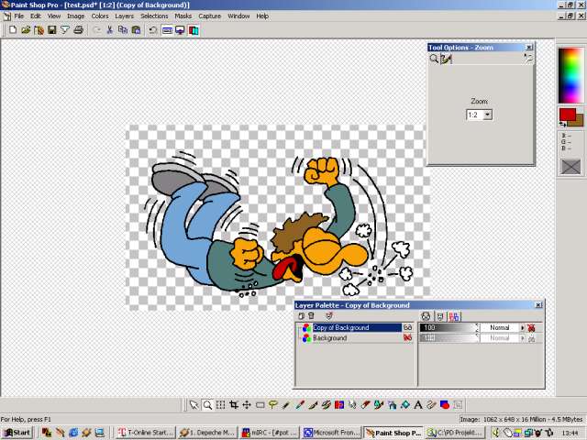Toggle lock transparency for Background layer
Image resolution: width=587 pixels, height=440 pixels.
531,338
